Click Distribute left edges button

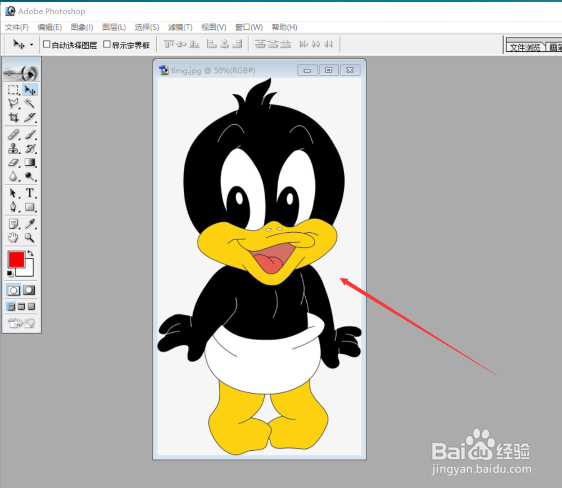(x=303, y=44)
